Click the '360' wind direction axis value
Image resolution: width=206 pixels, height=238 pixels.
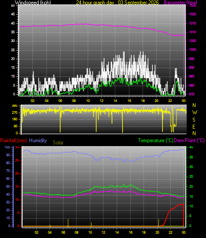point(14,106)
